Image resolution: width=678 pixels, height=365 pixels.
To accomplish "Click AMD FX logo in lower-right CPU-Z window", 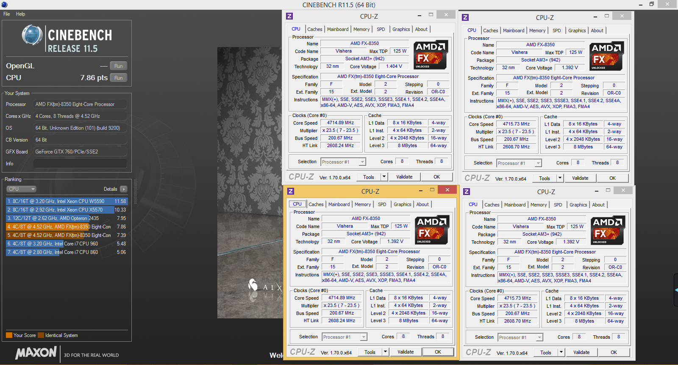I will click(x=607, y=231).
